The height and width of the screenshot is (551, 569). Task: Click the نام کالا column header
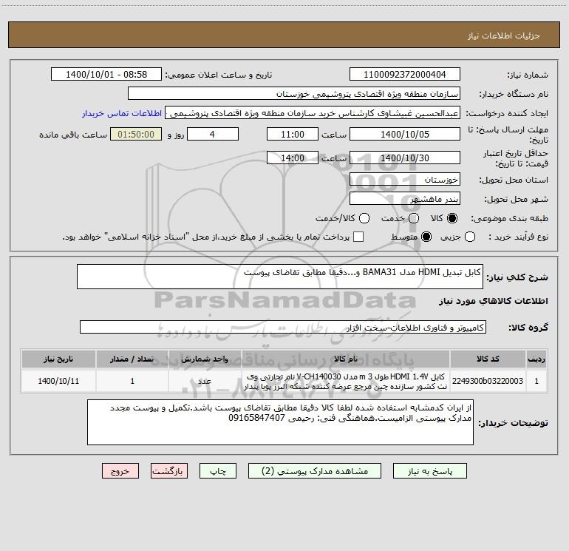pos(346,359)
